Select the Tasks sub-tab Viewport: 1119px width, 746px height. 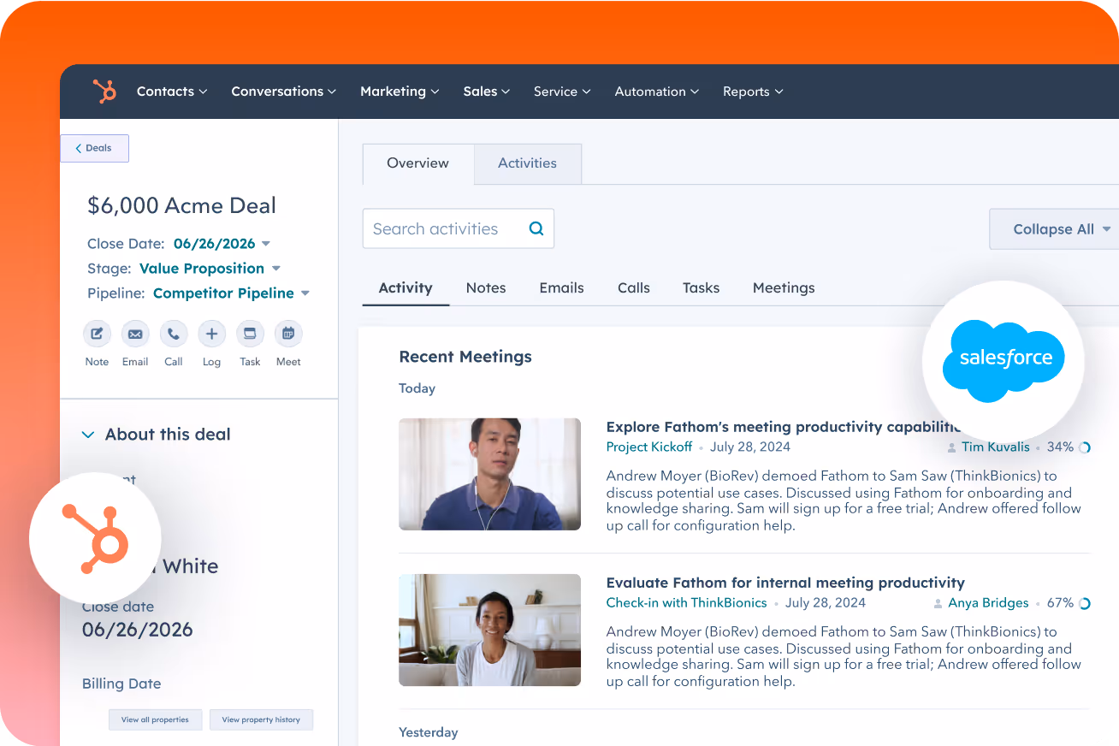click(x=701, y=288)
